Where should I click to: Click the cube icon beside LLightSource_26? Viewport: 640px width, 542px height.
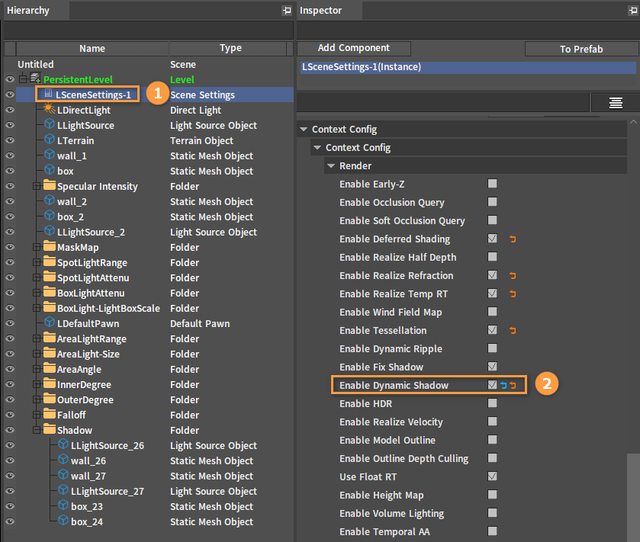click(63, 444)
